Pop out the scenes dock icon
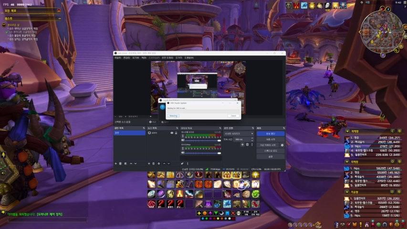This screenshot has width=407, height=229. click(144, 128)
